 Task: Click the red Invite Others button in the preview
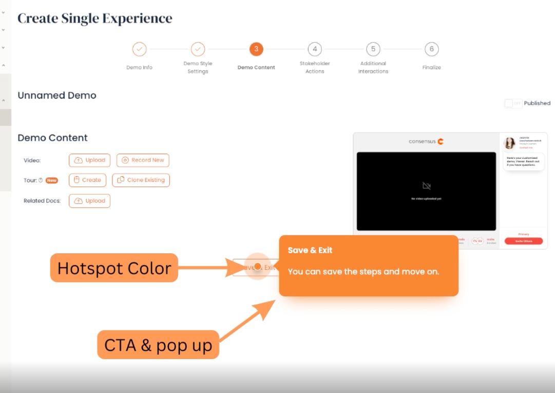pos(524,241)
